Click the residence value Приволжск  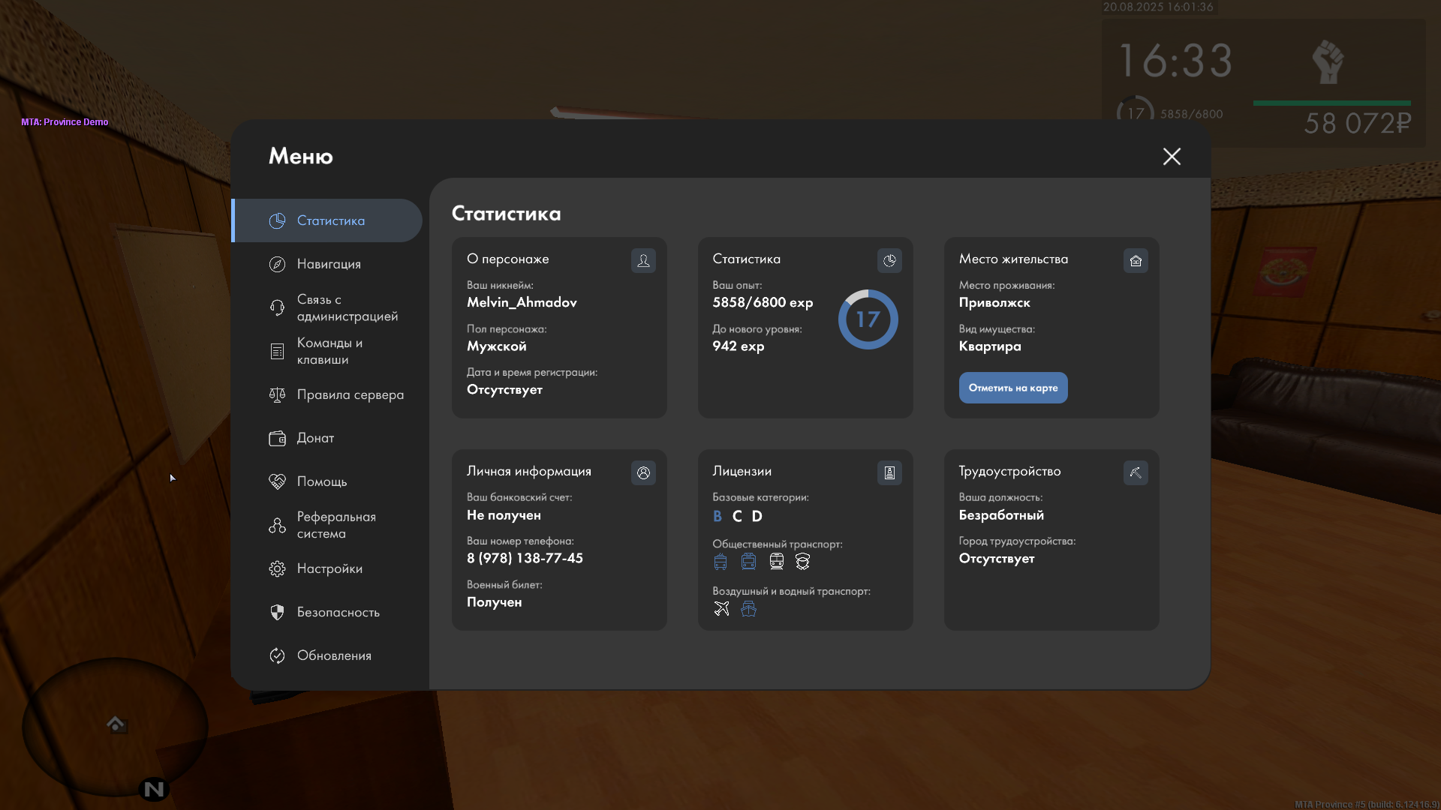pos(994,302)
